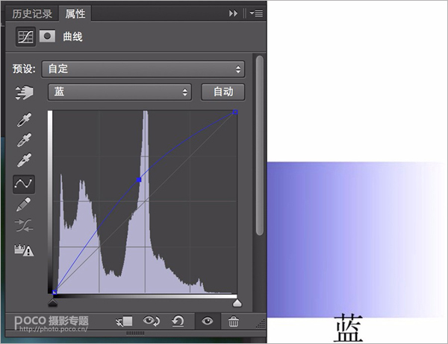Activate the on-image adjustment hand tool
Screen dimensions: 448x344
tap(25, 92)
